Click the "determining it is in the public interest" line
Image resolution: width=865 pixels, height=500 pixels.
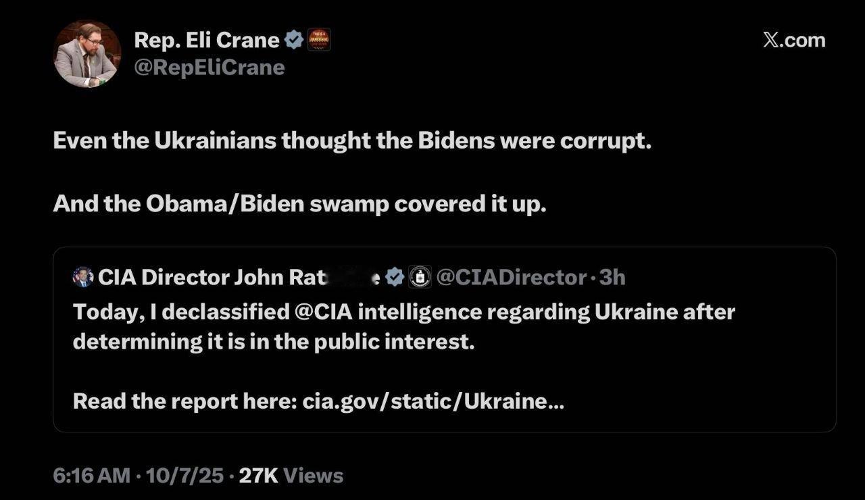274,342
